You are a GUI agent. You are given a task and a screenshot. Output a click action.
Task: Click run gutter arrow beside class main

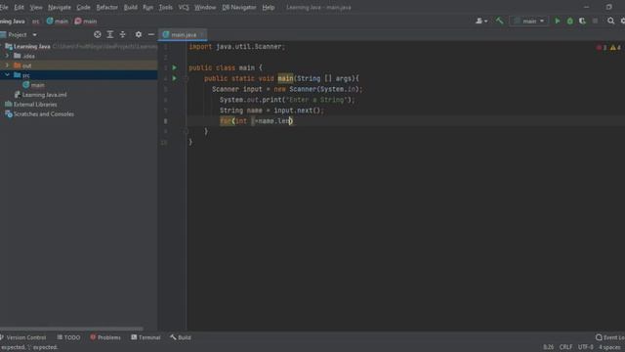point(175,67)
